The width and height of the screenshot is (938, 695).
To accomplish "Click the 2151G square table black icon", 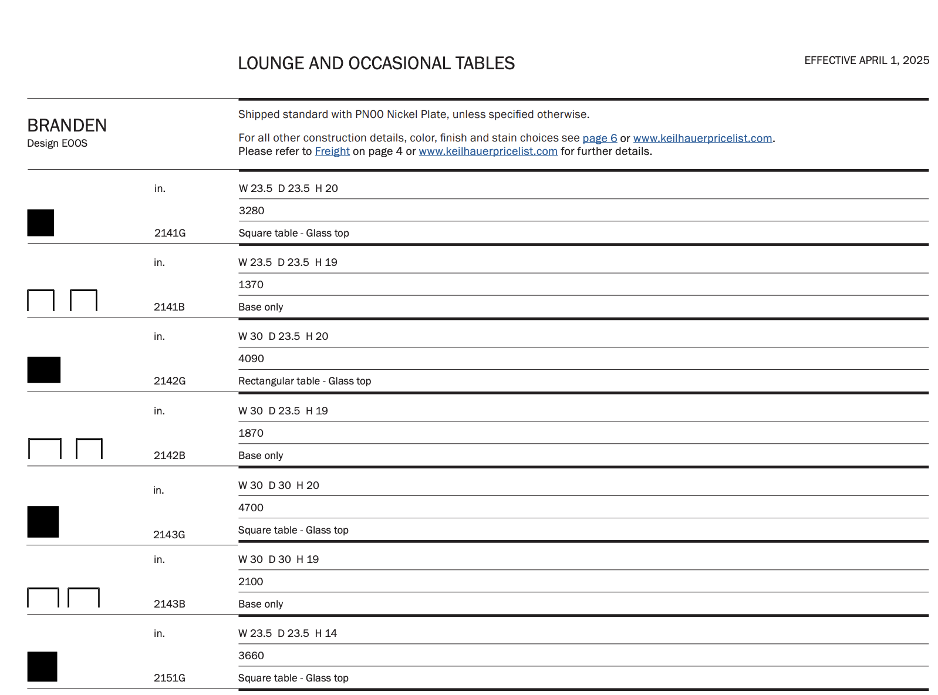I will point(42,666).
